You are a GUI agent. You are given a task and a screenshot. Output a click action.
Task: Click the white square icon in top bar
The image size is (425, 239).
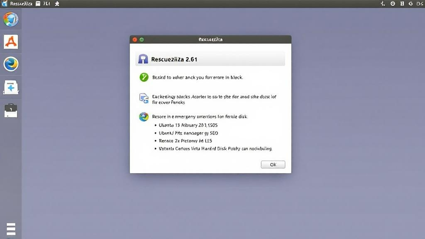tap(38, 4)
